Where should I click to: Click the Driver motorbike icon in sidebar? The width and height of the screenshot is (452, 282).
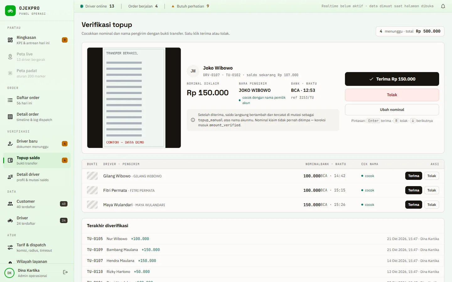pos(10,221)
